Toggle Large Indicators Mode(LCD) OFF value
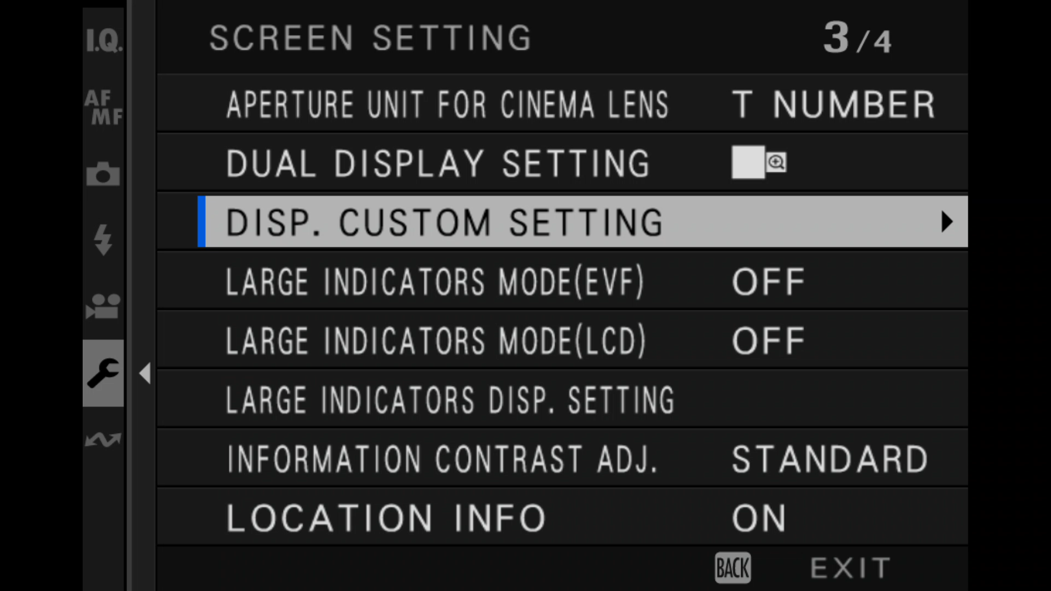Image resolution: width=1051 pixels, height=591 pixels. click(769, 341)
